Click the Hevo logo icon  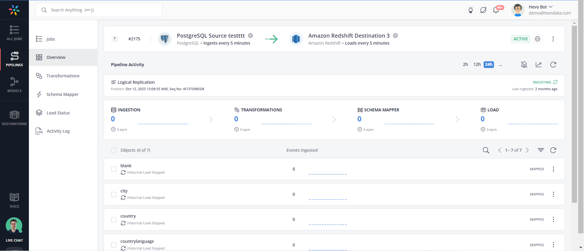[x=14, y=10]
